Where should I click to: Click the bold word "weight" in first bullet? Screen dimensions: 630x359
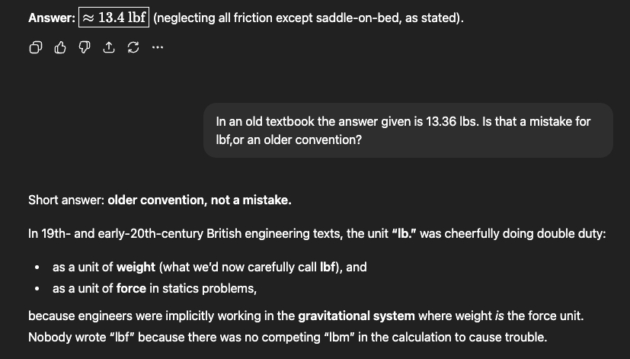click(136, 268)
